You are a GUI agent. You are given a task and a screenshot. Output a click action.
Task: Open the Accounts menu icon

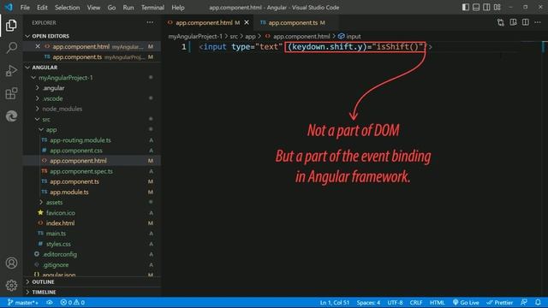tap(11, 263)
